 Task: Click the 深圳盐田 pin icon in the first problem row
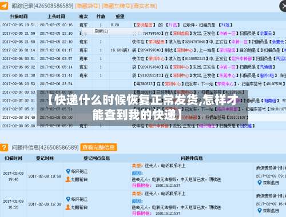pos(259,183)
